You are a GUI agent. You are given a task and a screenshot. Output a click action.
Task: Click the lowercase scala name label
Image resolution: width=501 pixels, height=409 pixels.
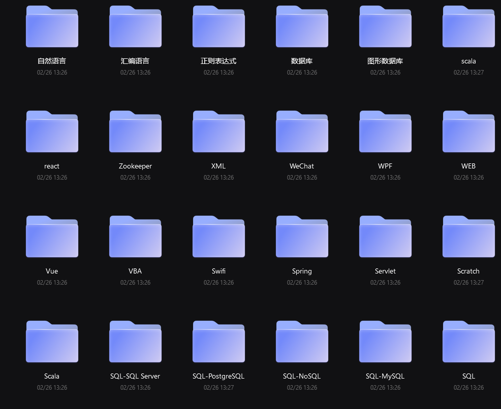point(468,61)
